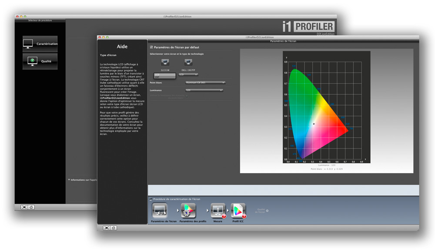Click the document icon beside Paramètres de l'écran par défaut
The height and width of the screenshot is (251, 435).
click(151, 47)
